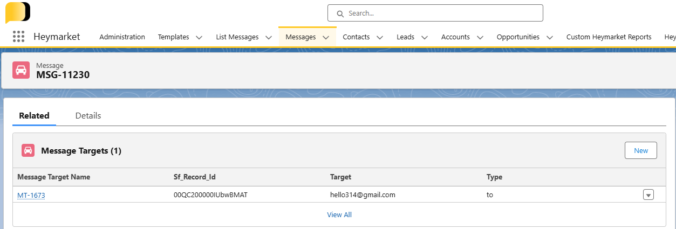
Task: Switch to the Details tab
Action: pyautogui.click(x=88, y=116)
